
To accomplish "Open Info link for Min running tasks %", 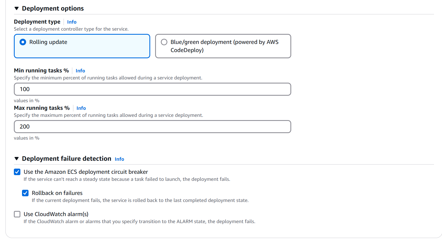I will pos(80,71).
